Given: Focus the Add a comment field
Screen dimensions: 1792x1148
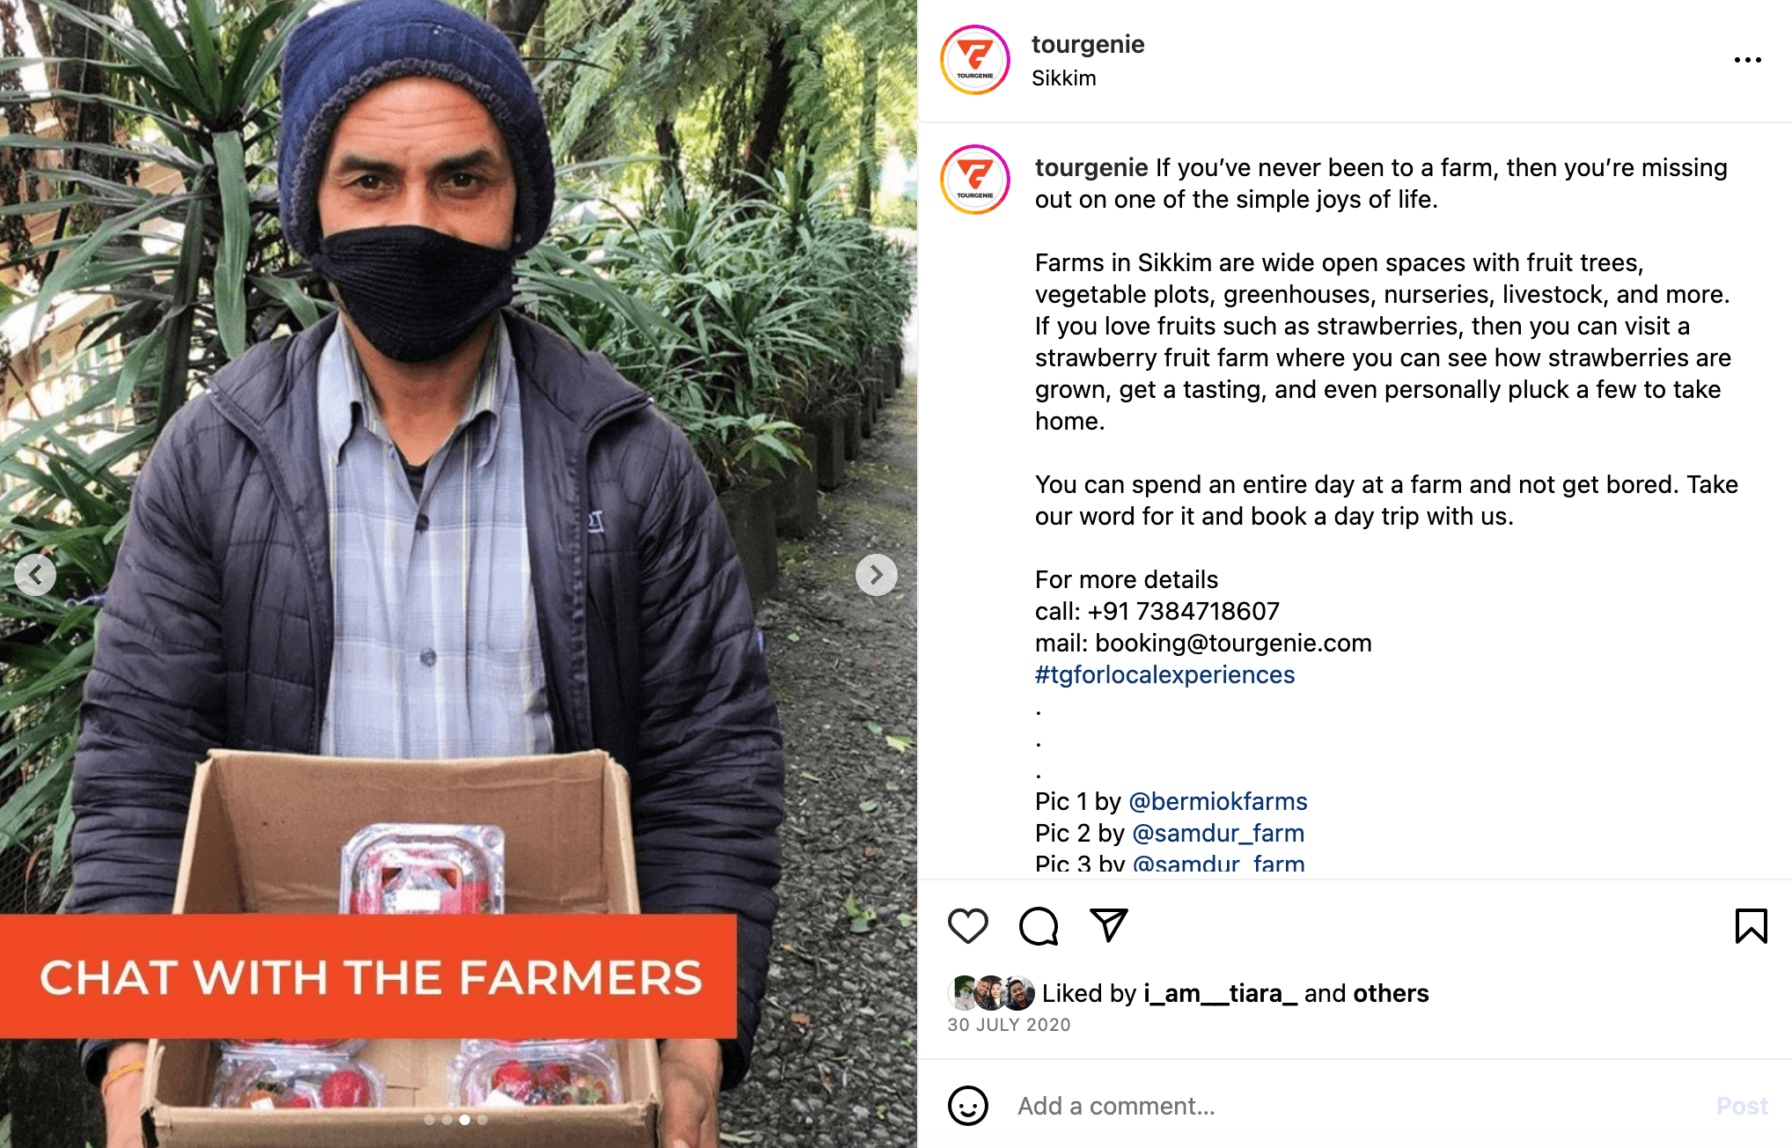Looking at the screenshot, I should pos(1355,1106).
